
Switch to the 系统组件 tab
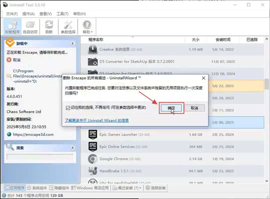click(37, 188)
